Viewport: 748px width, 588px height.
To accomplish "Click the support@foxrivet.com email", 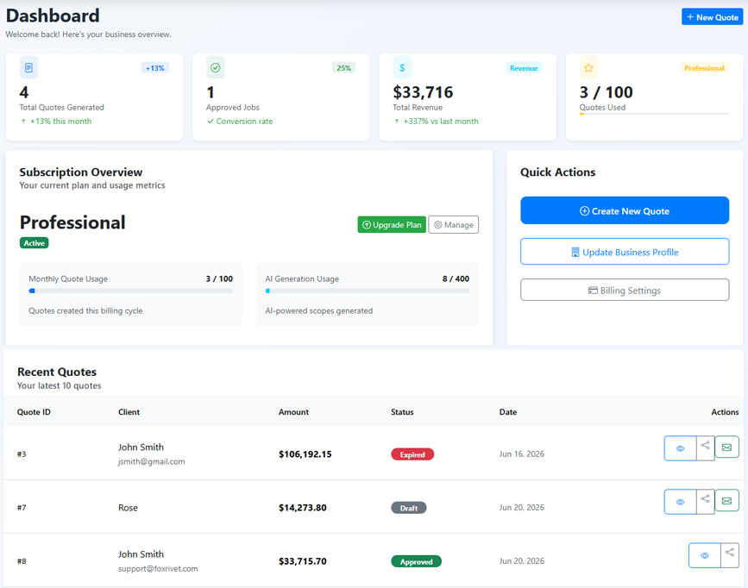I will (x=158, y=568).
